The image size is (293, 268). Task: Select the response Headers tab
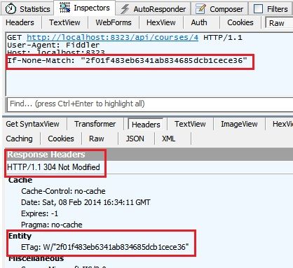point(146,125)
